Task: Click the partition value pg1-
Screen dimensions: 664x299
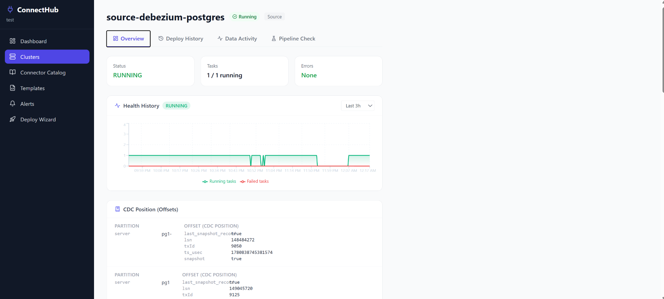Action: (167, 234)
